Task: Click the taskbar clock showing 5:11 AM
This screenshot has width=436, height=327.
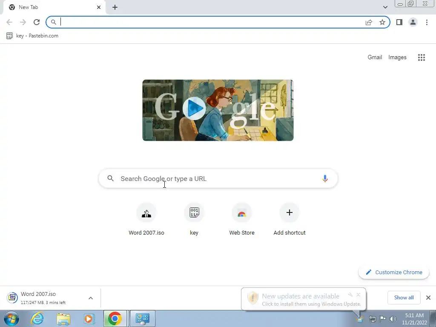Action: [414, 319]
